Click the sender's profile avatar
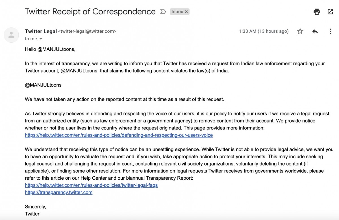 tap(11, 35)
